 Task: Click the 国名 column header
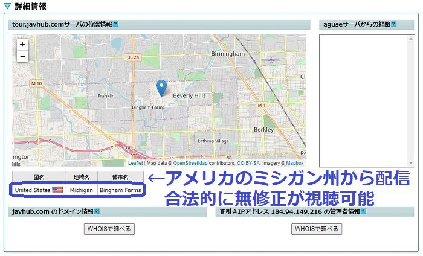click(x=39, y=177)
